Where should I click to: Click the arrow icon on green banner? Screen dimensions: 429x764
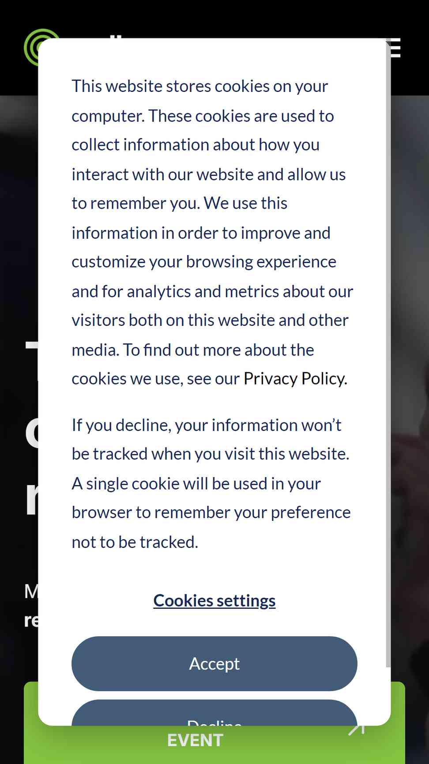click(x=356, y=729)
